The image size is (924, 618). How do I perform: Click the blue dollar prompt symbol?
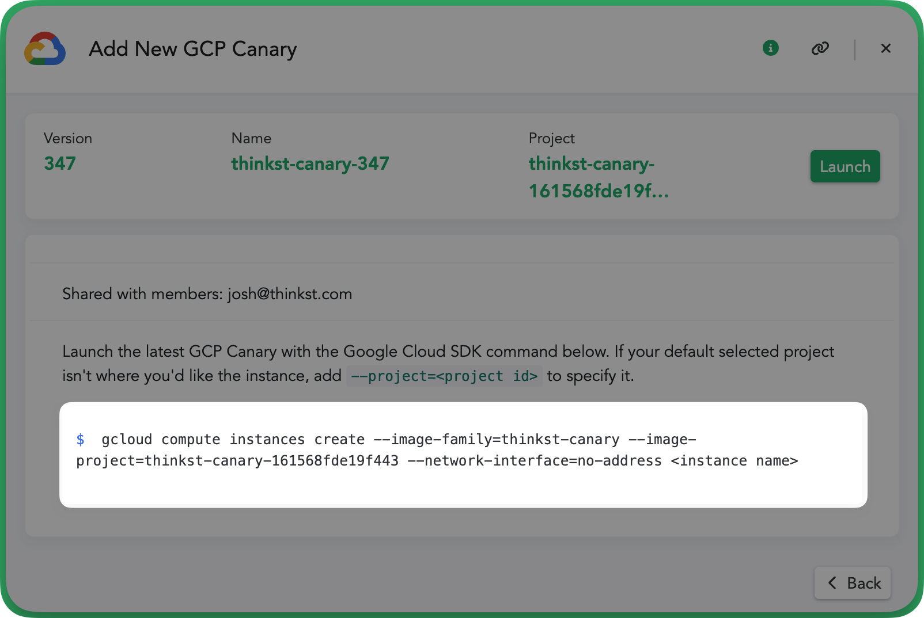point(80,440)
